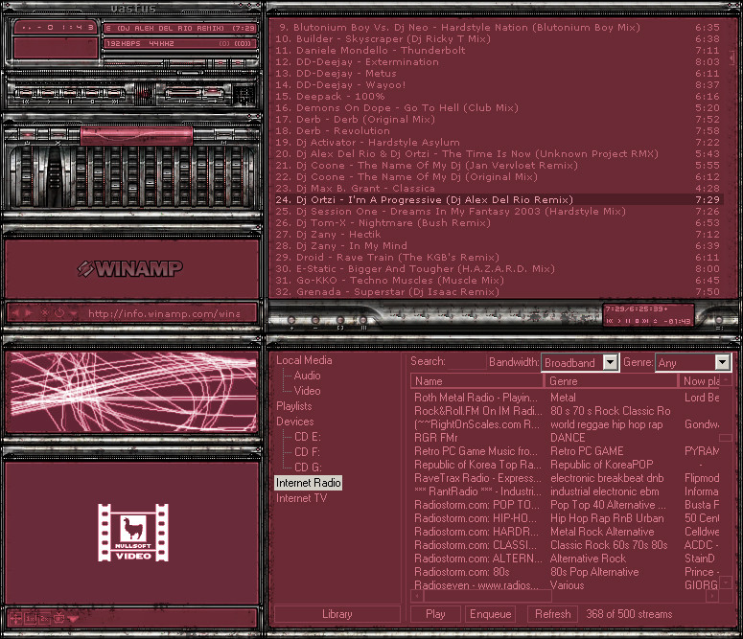The image size is (743, 639).
Task: Click the Winamp logo in the minibrowser
Action: point(129,268)
